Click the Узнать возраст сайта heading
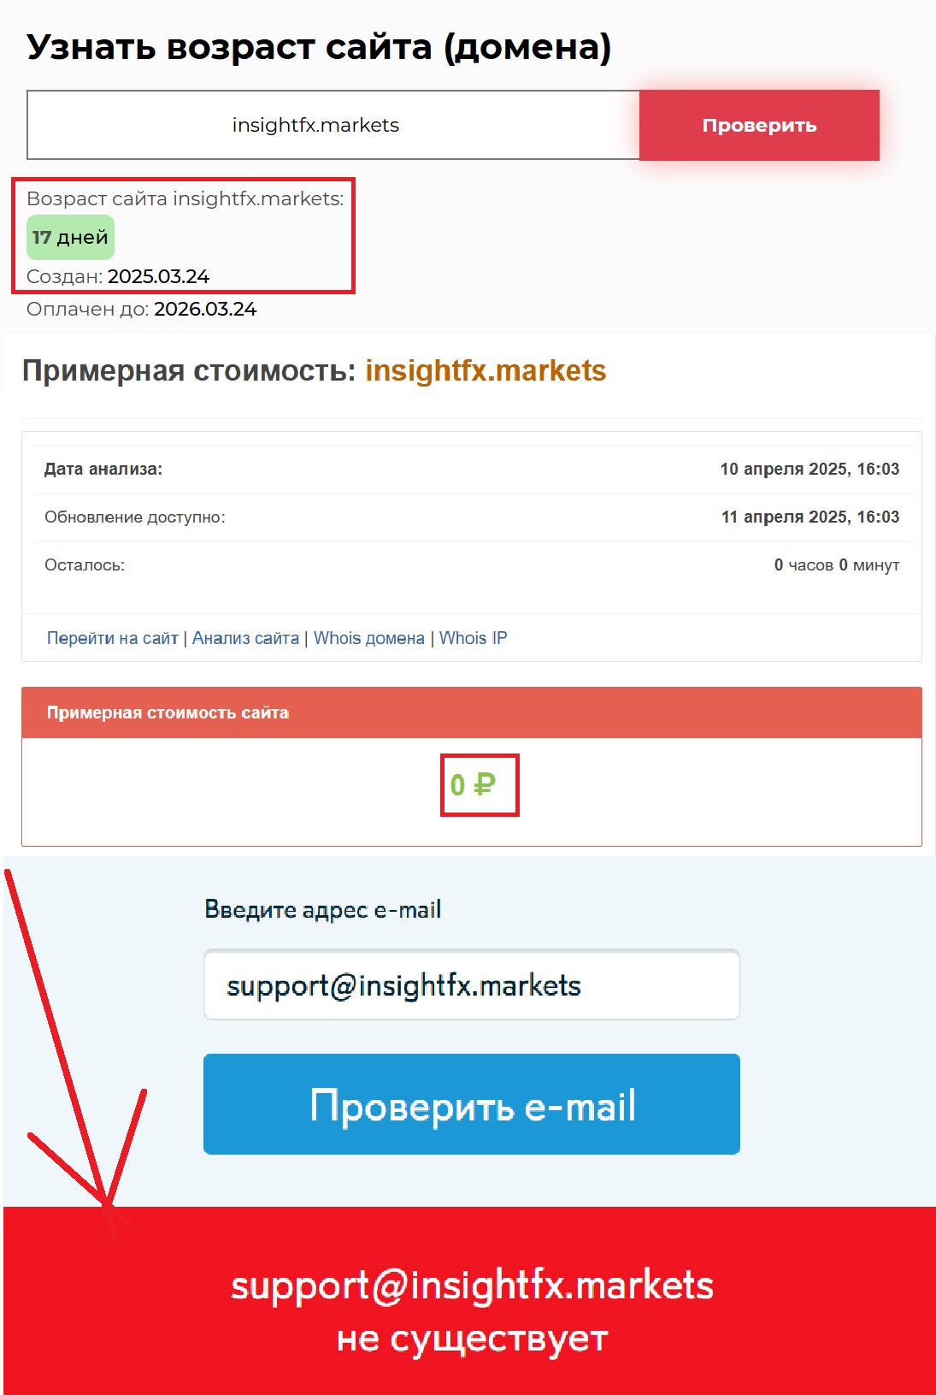 (319, 47)
